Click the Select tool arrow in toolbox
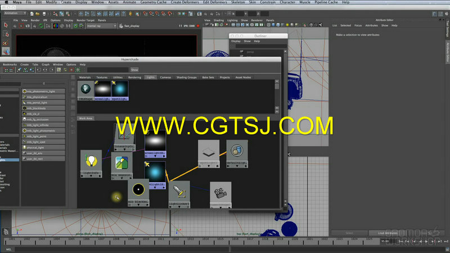Screen dimensions: 450x253 coord(6,25)
